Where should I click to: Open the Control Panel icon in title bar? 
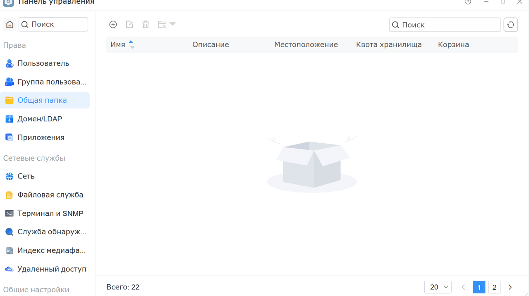(8, 2)
